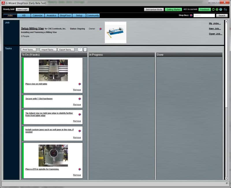Open the Shop Buzz icon beside the search box
Screen dimensions: 231x188
(191, 15)
